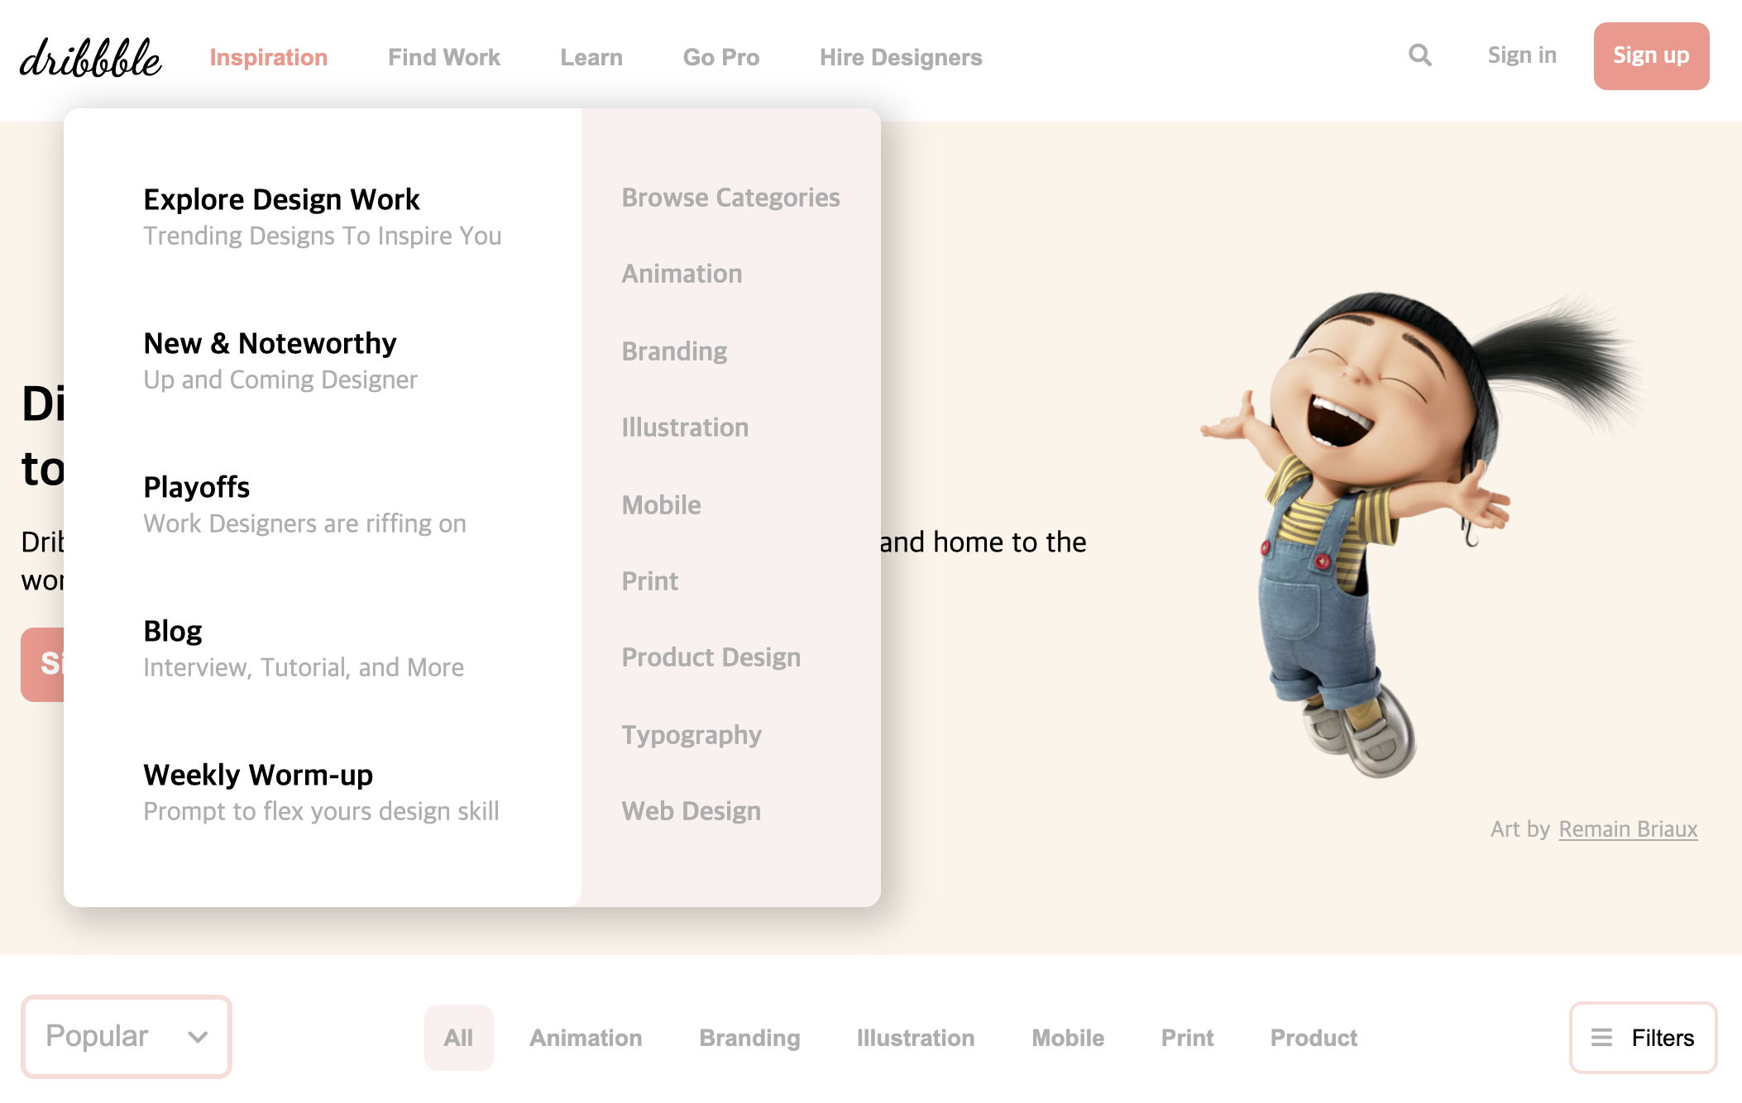Click 'Up and Coming Designer' text

[x=280, y=380]
